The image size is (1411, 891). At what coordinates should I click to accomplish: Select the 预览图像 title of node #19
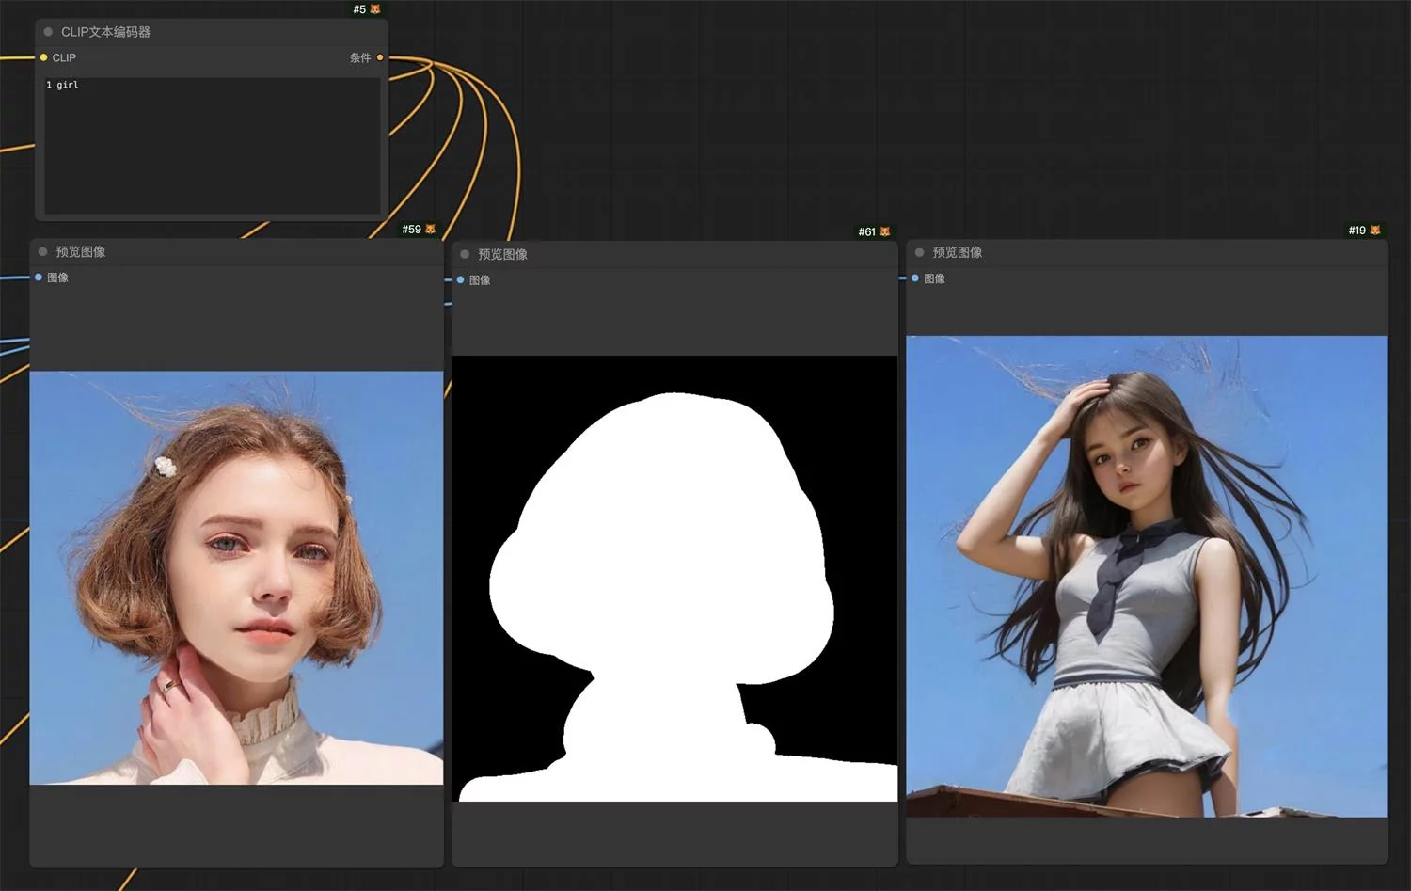(957, 252)
